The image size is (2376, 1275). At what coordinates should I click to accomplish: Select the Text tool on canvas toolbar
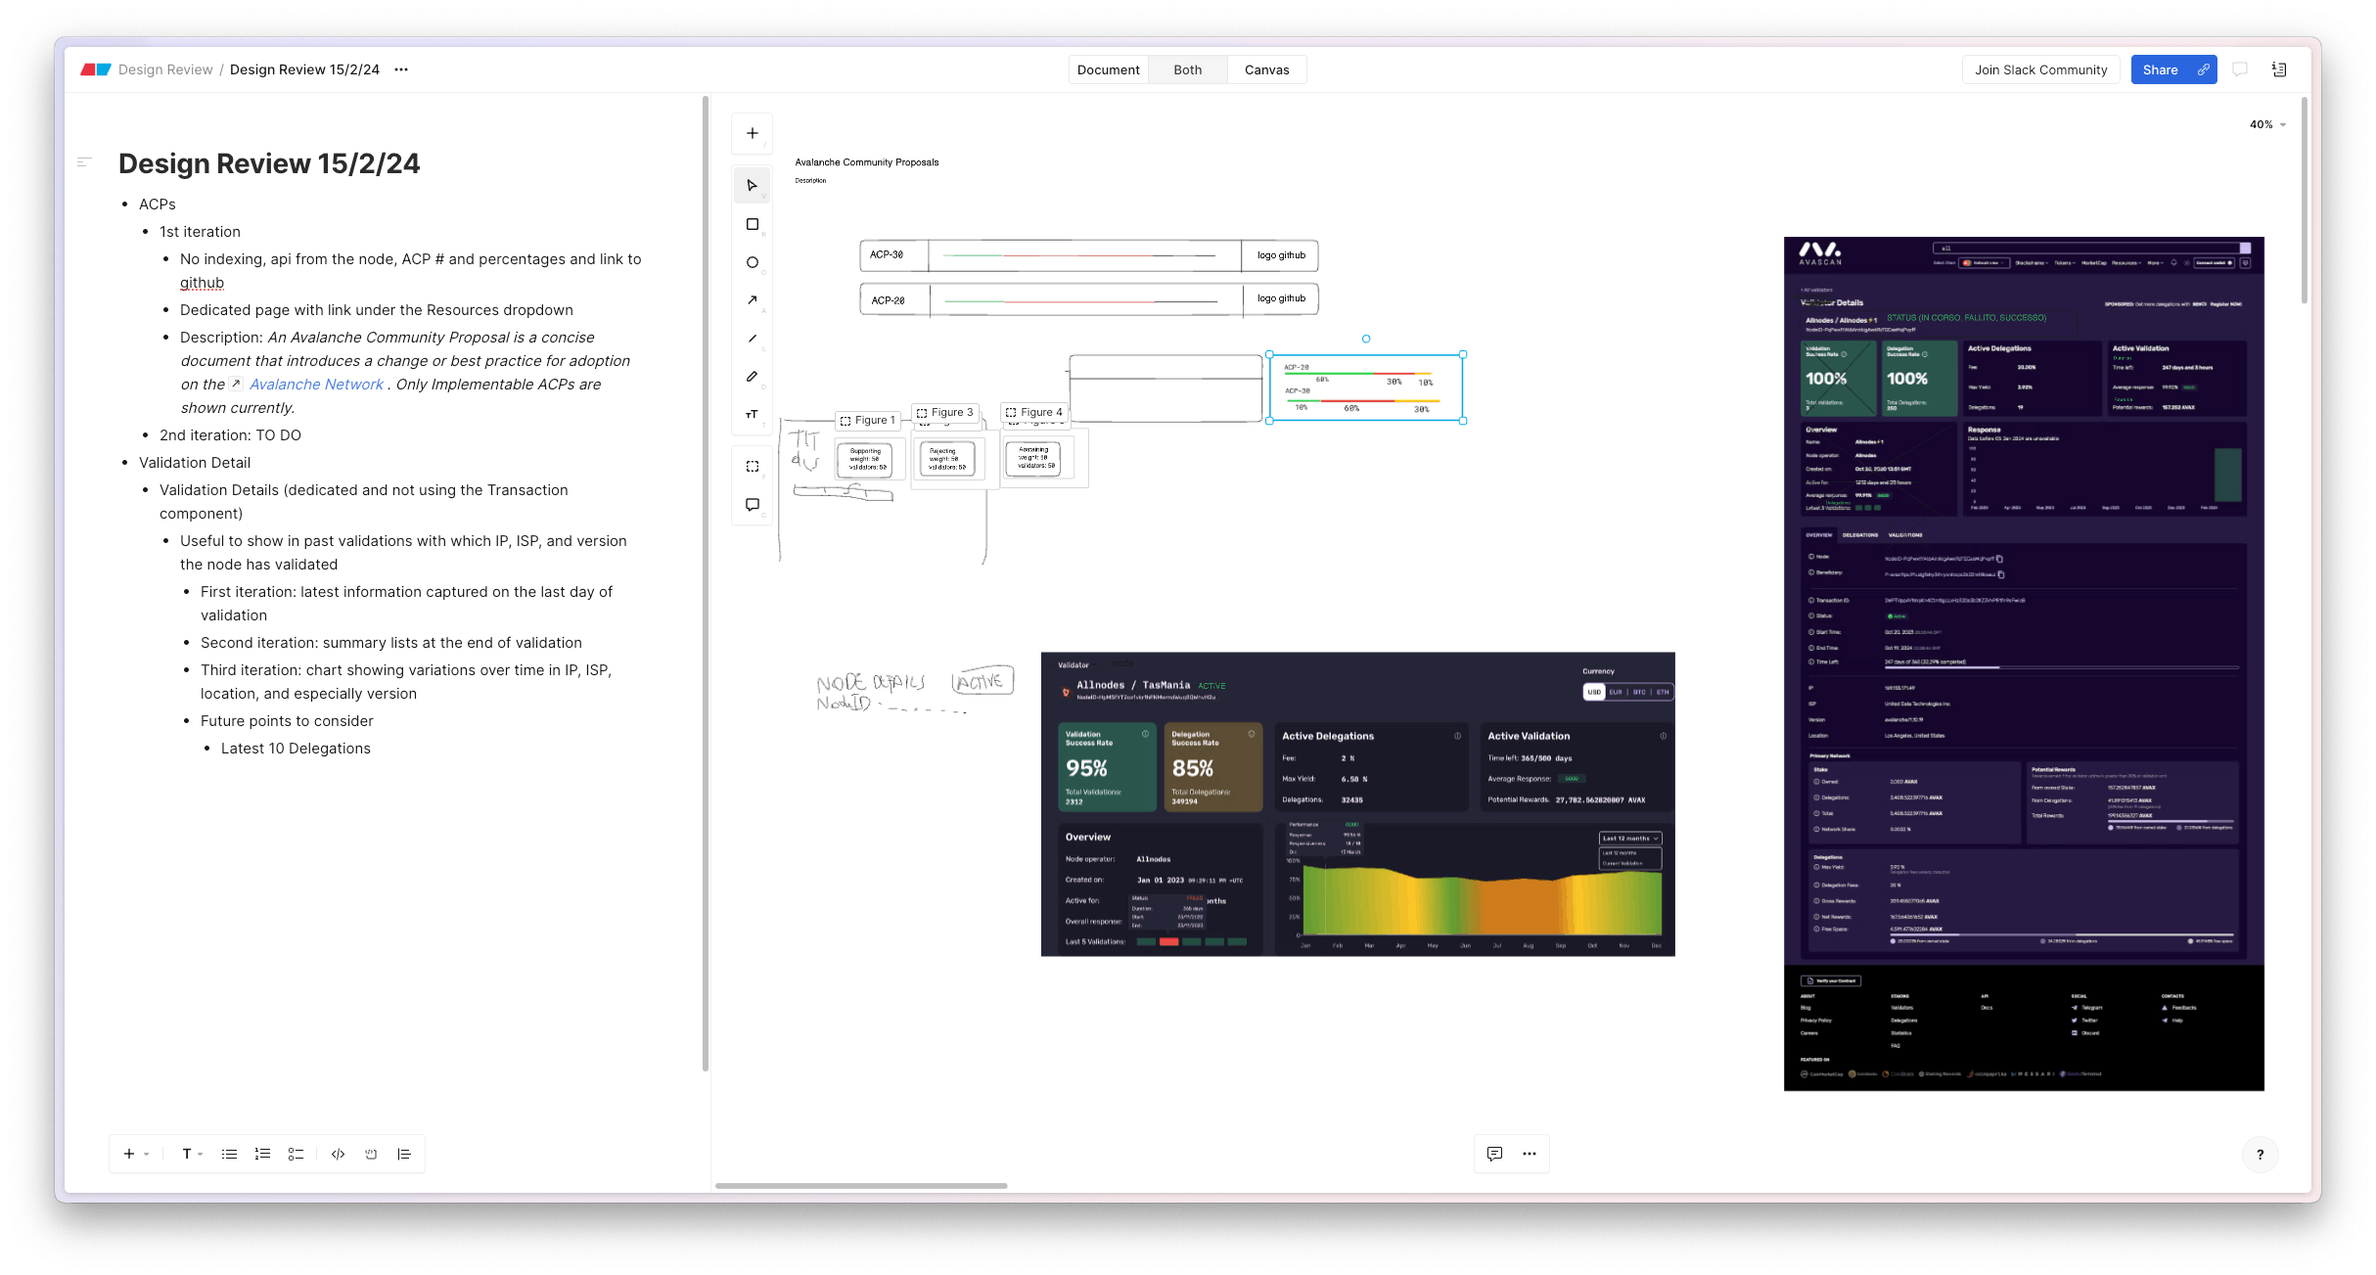point(753,415)
